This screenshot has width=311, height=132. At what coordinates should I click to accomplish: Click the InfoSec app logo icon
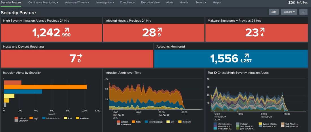coord(291,2)
